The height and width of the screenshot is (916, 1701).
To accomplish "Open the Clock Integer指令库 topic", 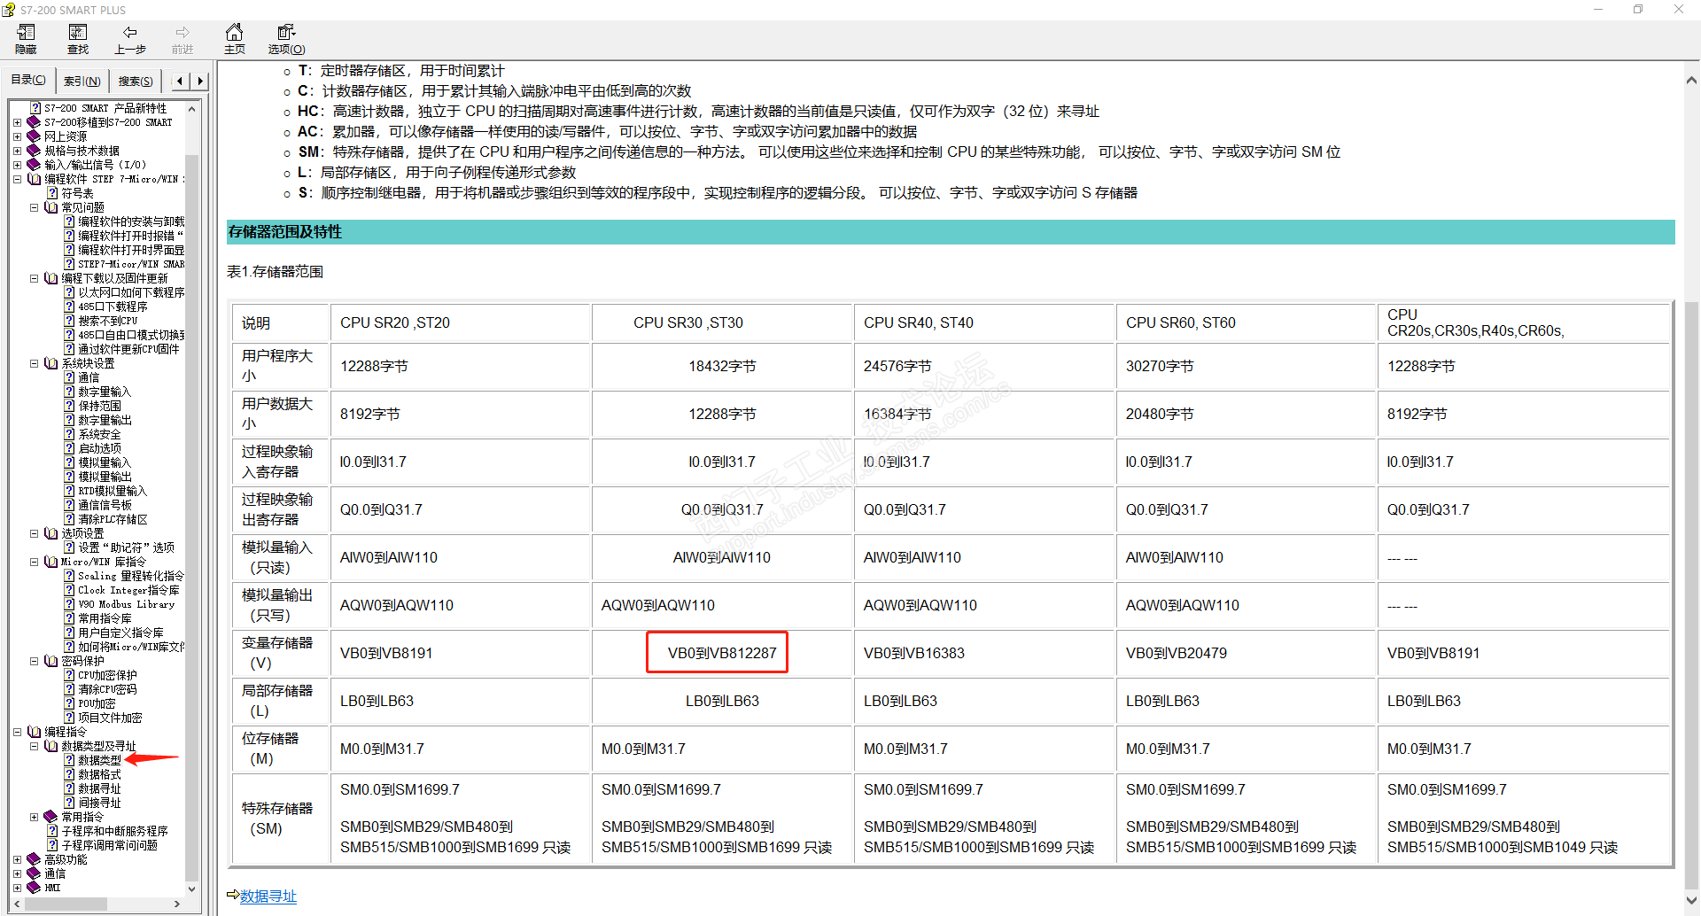I will (128, 590).
